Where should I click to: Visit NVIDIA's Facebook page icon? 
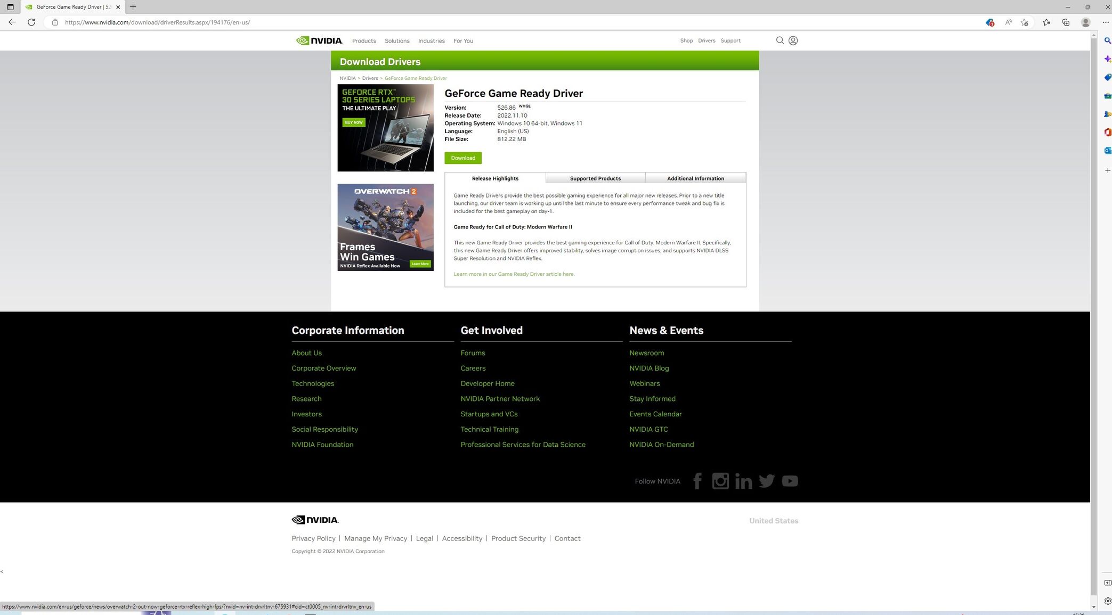coord(697,481)
